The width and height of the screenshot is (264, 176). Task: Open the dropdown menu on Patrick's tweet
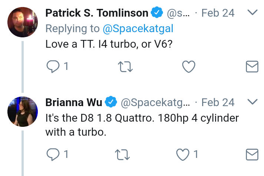[253, 12]
